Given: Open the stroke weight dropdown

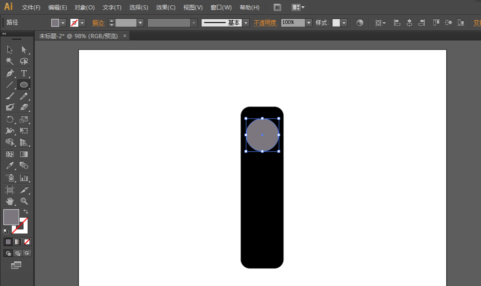Looking at the screenshot, I should click(x=140, y=23).
